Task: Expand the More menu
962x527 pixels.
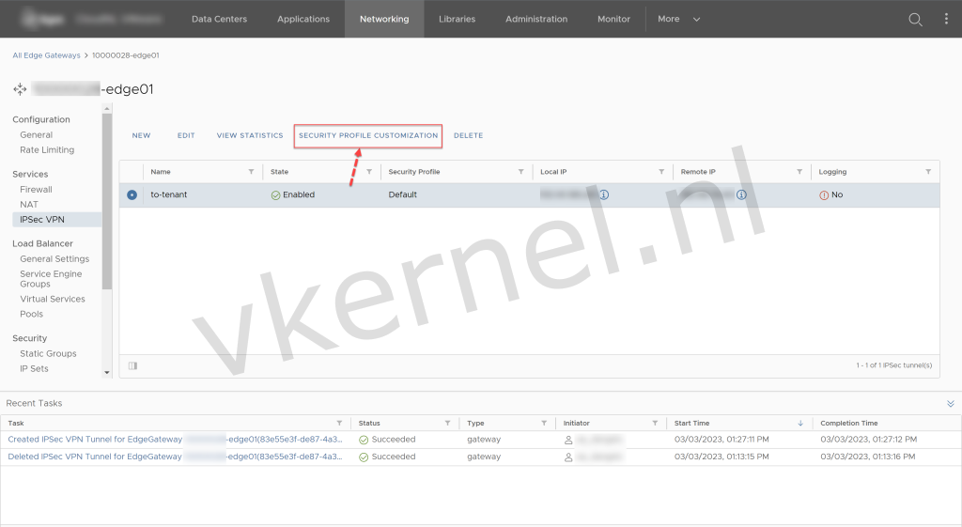Action: 678,19
